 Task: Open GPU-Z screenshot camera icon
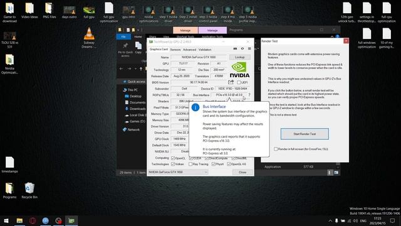[x=235, y=49]
